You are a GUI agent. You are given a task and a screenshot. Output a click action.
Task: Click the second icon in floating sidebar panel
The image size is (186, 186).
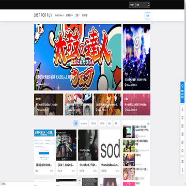[x=182, y=118]
